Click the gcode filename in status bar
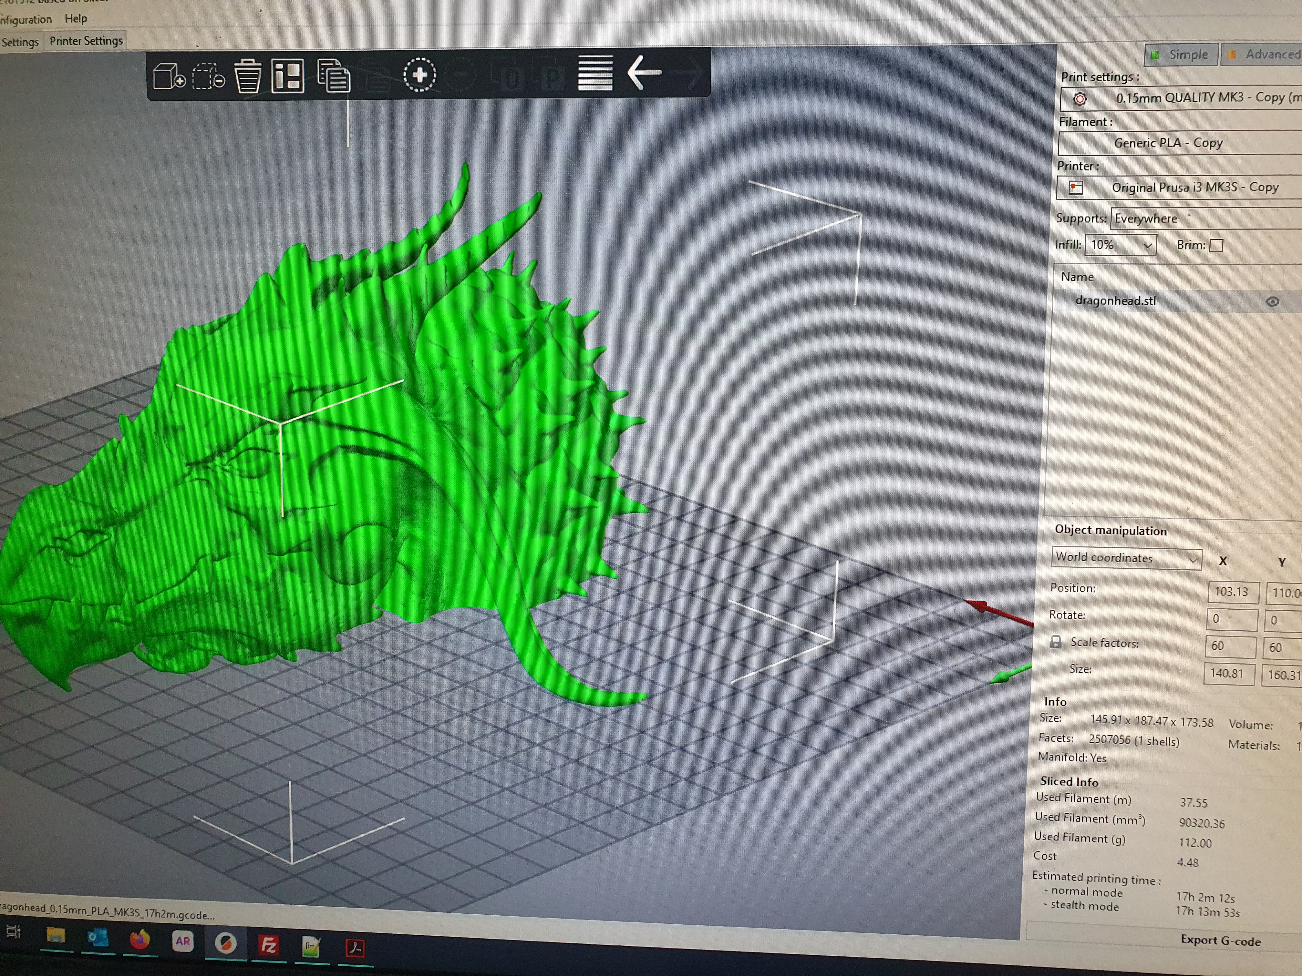The width and height of the screenshot is (1302, 976). (x=107, y=911)
